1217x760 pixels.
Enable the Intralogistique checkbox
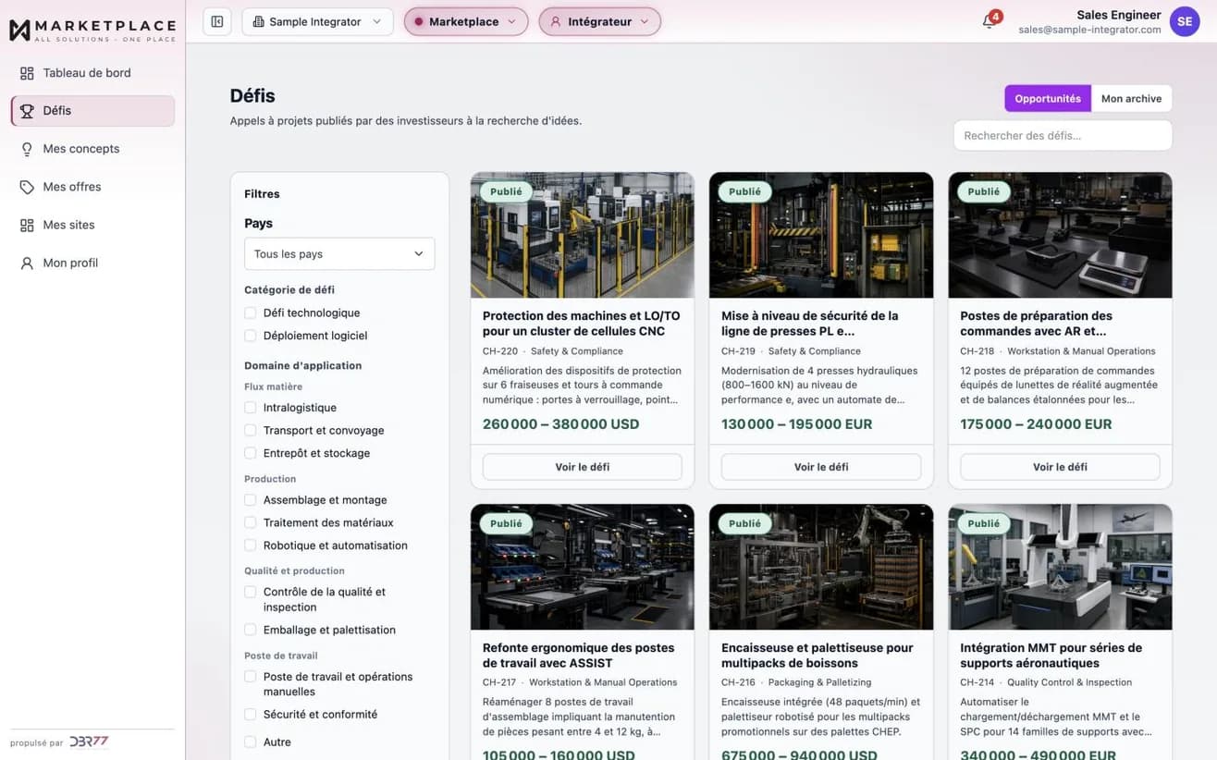pyautogui.click(x=250, y=408)
